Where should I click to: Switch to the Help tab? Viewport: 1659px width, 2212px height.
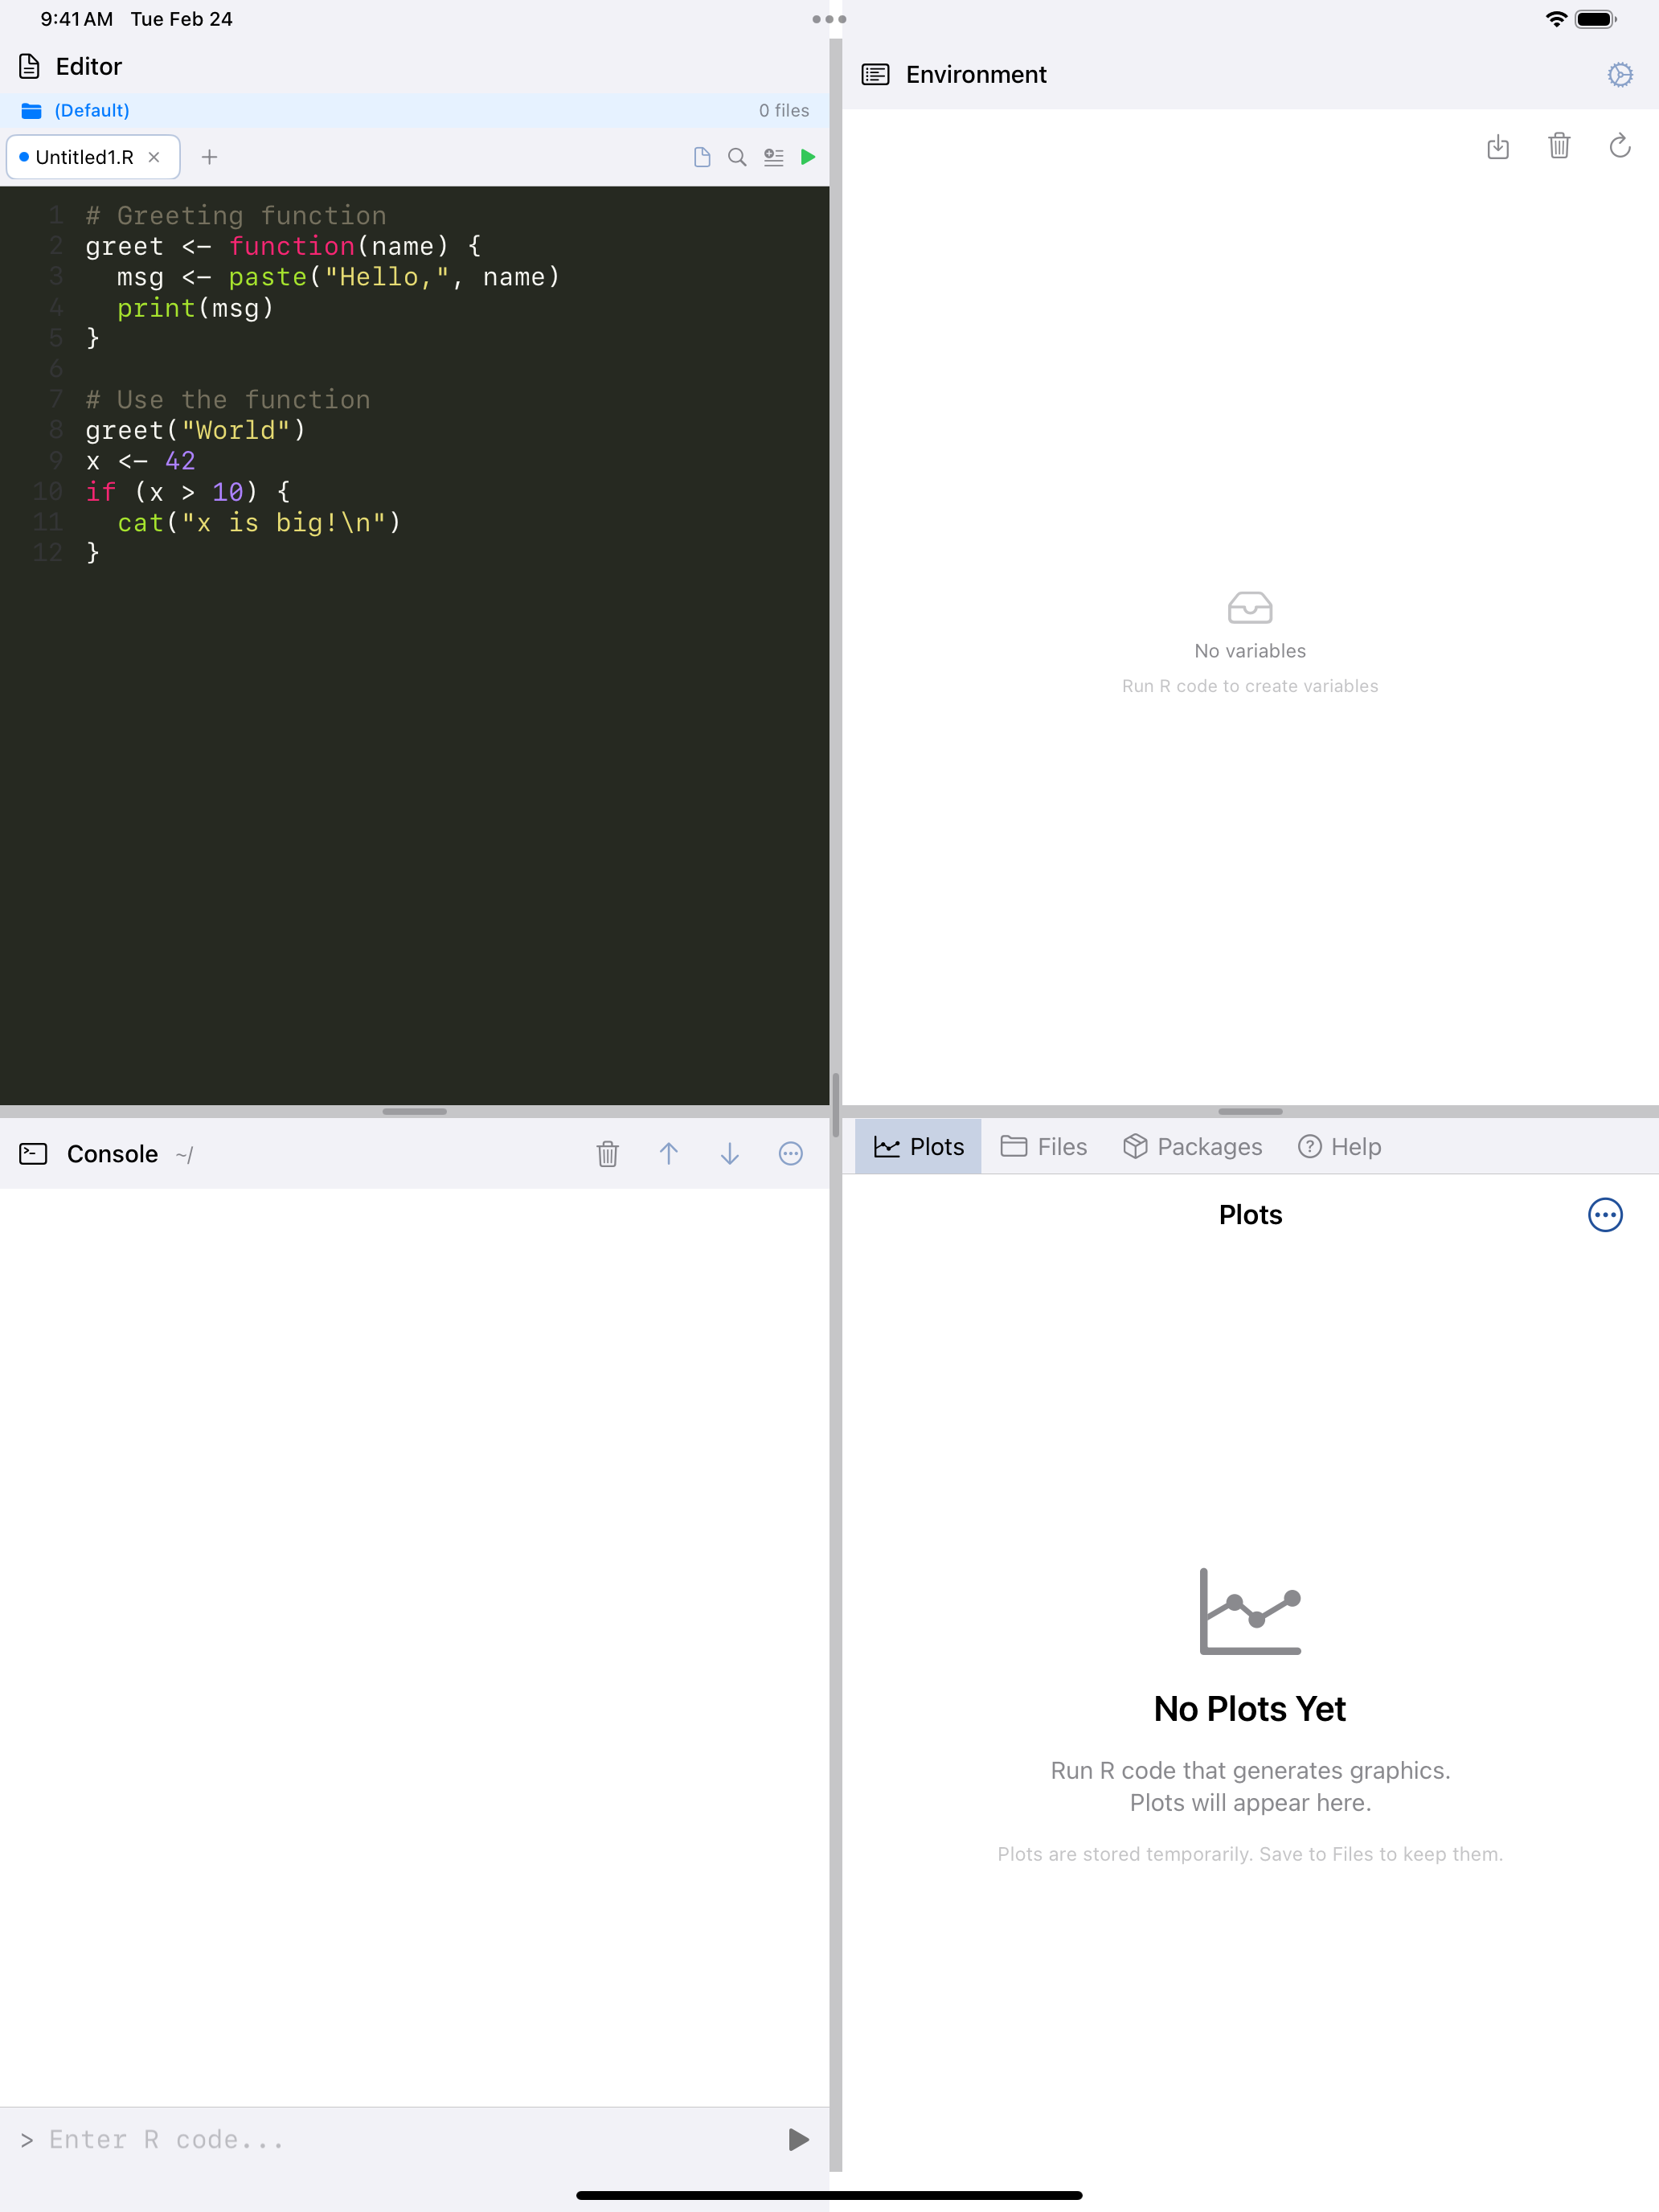(1339, 1147)
